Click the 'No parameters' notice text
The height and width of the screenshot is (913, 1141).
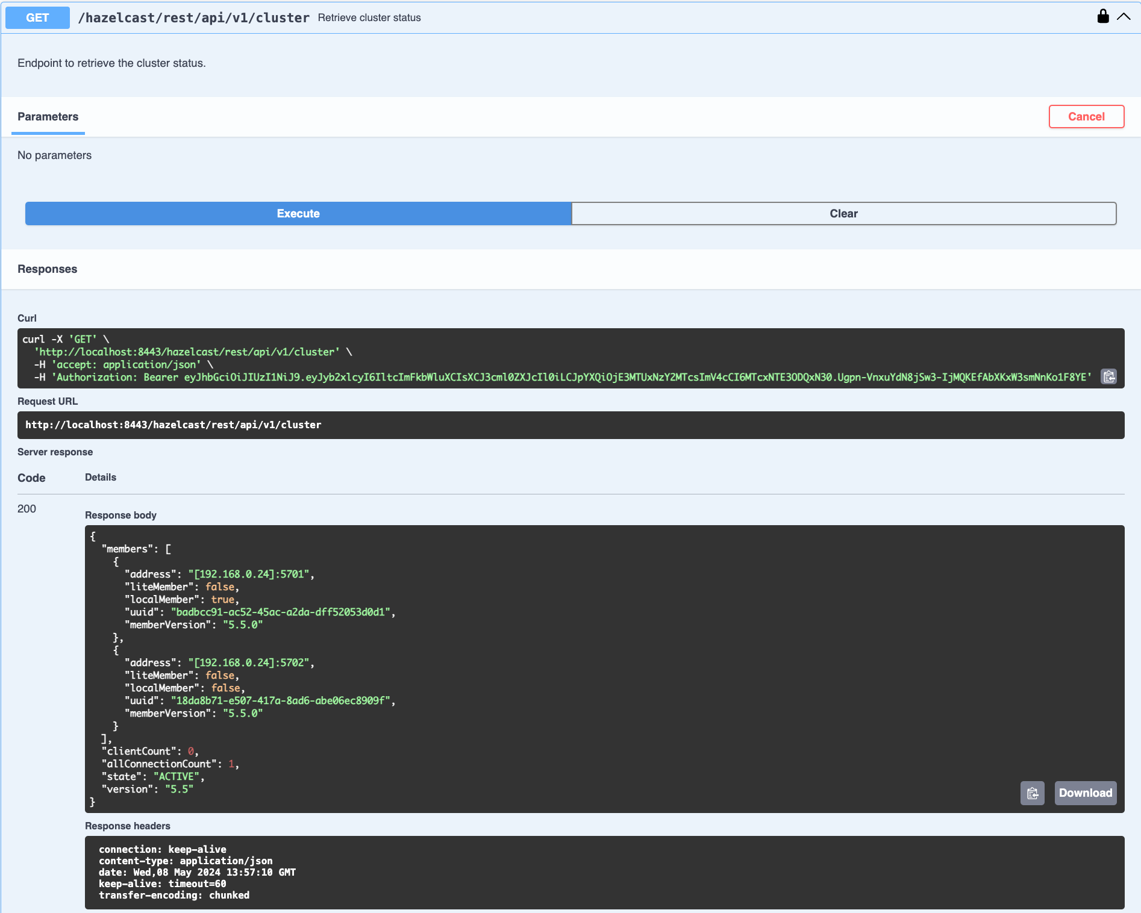tap(55, 155)
